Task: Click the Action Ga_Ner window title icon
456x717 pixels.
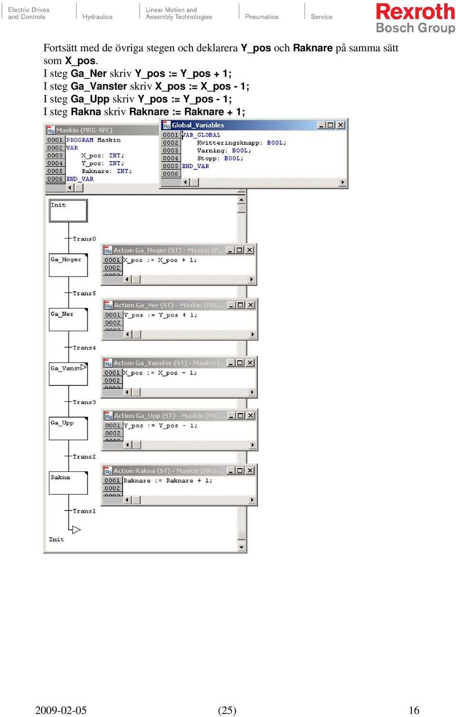Action: click(108, 306)
